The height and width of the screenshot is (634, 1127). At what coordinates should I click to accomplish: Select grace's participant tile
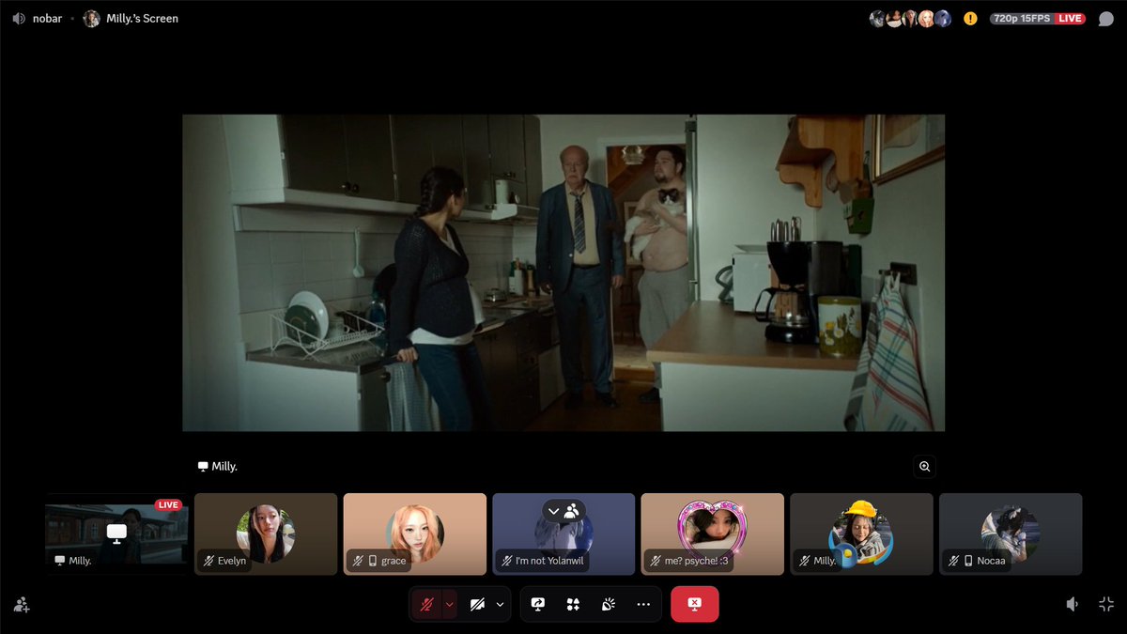tap(414, 534)
